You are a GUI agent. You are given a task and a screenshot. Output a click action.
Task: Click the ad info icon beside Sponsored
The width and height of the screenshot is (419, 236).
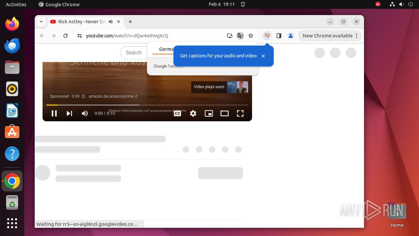point(83,96)
